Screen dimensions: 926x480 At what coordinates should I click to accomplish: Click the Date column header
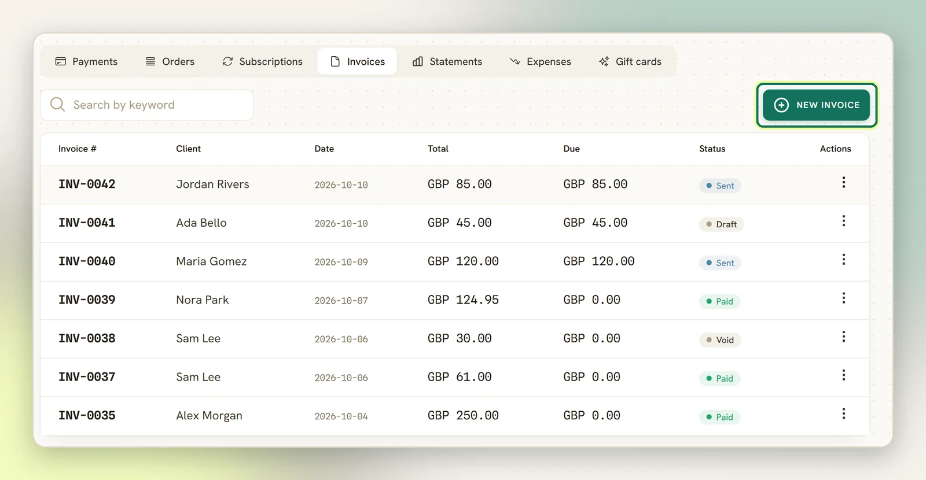324,149
